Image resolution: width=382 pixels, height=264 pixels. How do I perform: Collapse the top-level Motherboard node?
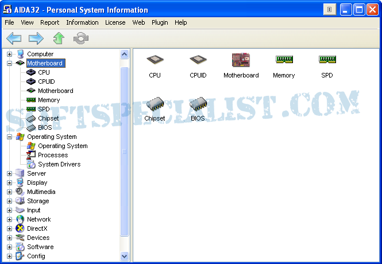click(x=9, y=63)
